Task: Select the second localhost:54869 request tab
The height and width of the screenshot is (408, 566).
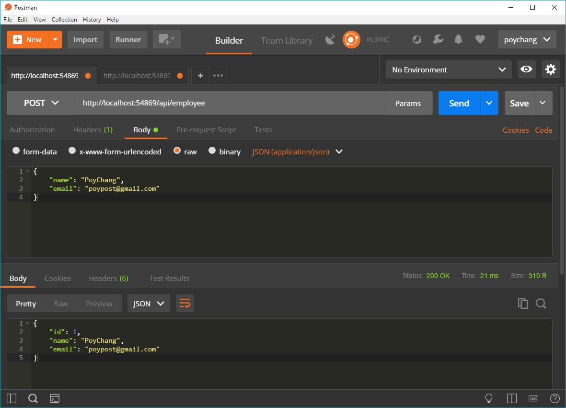Action: (143, 76)
